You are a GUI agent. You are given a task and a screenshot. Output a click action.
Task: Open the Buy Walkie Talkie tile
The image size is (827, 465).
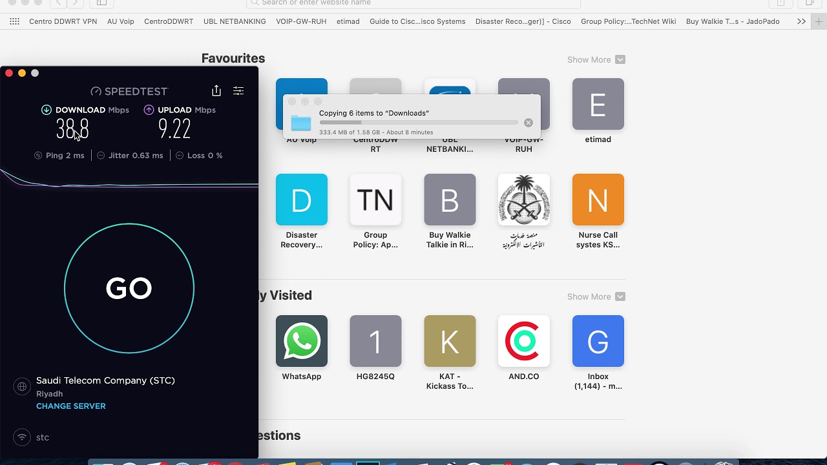click(x=450, y=200)
